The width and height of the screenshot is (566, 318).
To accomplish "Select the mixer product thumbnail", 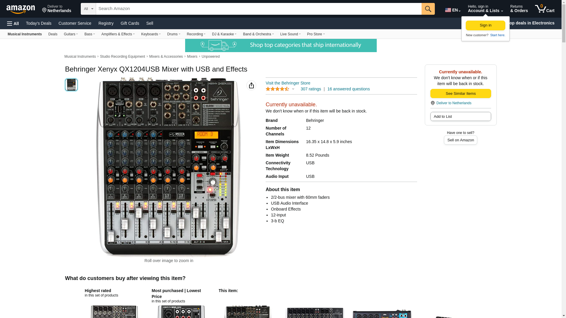I will (71, 85).
